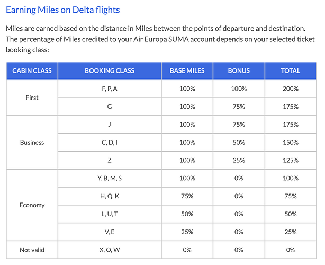This screenshot has width=325, height=265.
Task: Select the 'L, U, T' booking class cell
Action: (110, 214)
